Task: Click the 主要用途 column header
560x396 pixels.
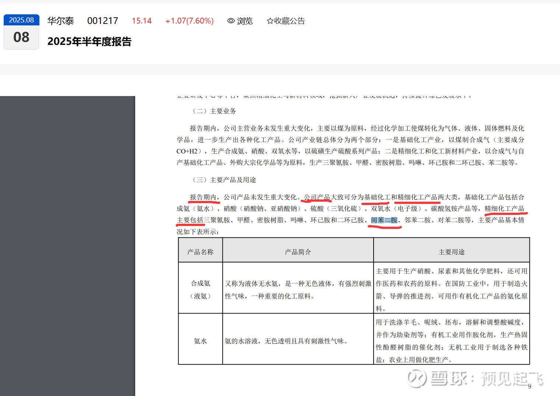Action: coord(451,252)
